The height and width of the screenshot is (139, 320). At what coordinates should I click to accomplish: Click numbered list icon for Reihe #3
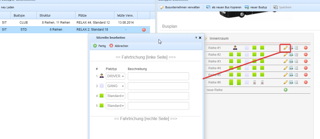click(x=296, y=61)
